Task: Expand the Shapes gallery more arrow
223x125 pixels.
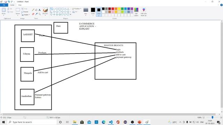Action: (x=70, y=15)
